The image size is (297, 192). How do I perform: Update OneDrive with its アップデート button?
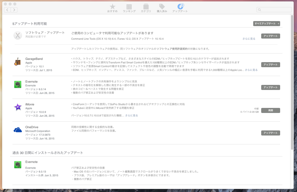pyautogui.click(x=271, y=133)
